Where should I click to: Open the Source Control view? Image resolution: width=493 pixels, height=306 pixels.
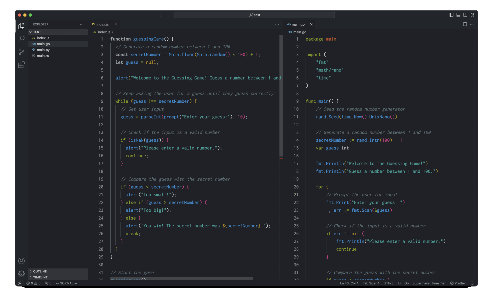[22, 52]
